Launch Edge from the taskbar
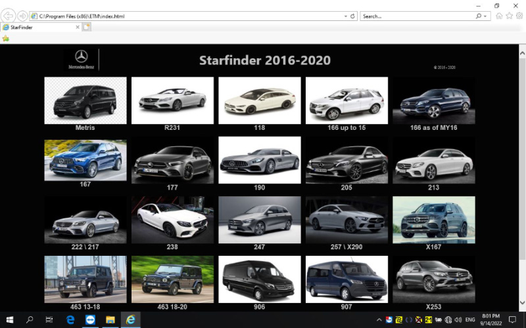Screen dimensions: 526x328 [x=70, y=319]
